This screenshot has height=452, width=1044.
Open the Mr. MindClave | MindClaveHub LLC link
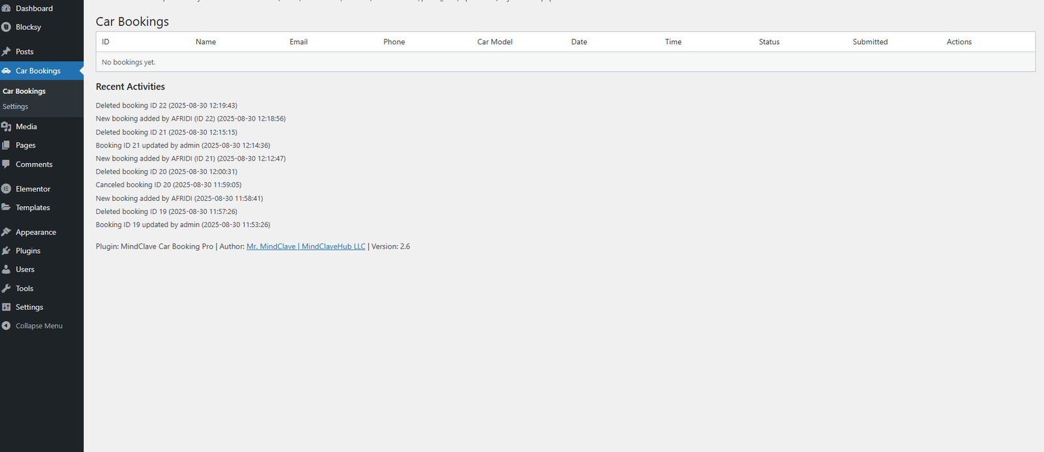point(305,247)
